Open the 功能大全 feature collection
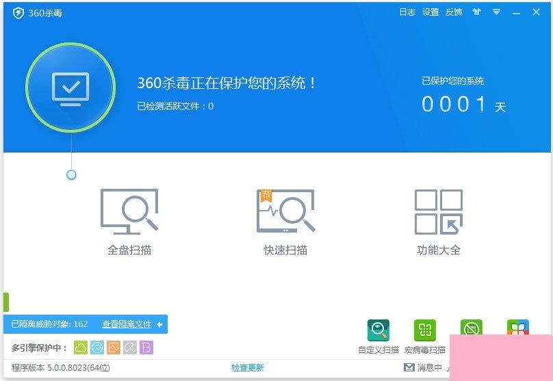553x381 pixels. [439, 222]
